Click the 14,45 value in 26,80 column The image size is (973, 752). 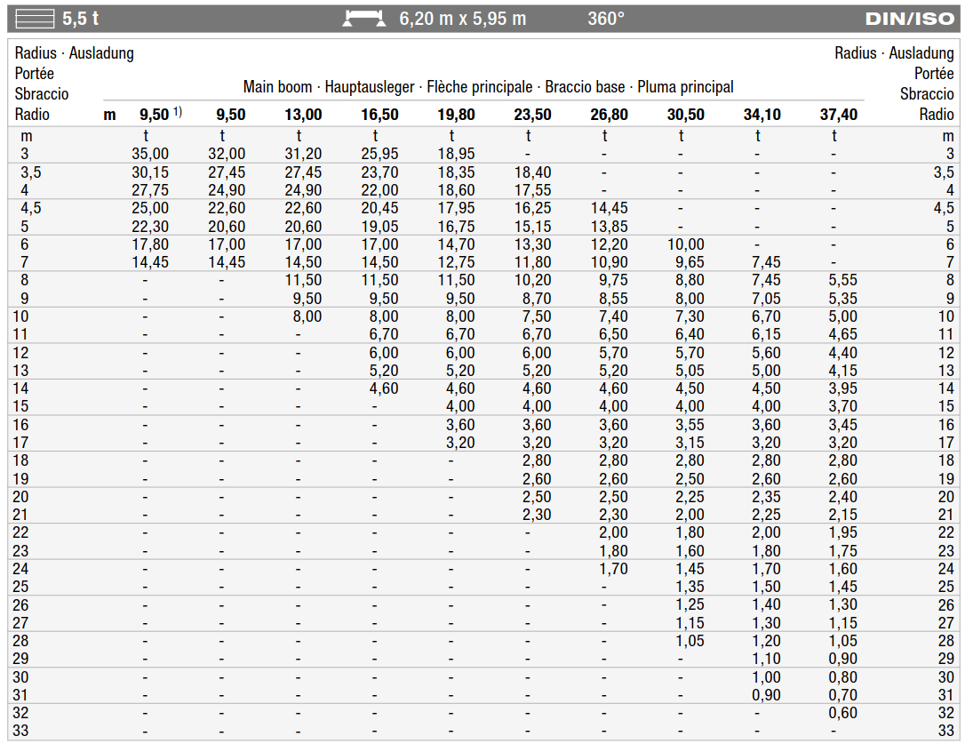click(x=610, y=208)
